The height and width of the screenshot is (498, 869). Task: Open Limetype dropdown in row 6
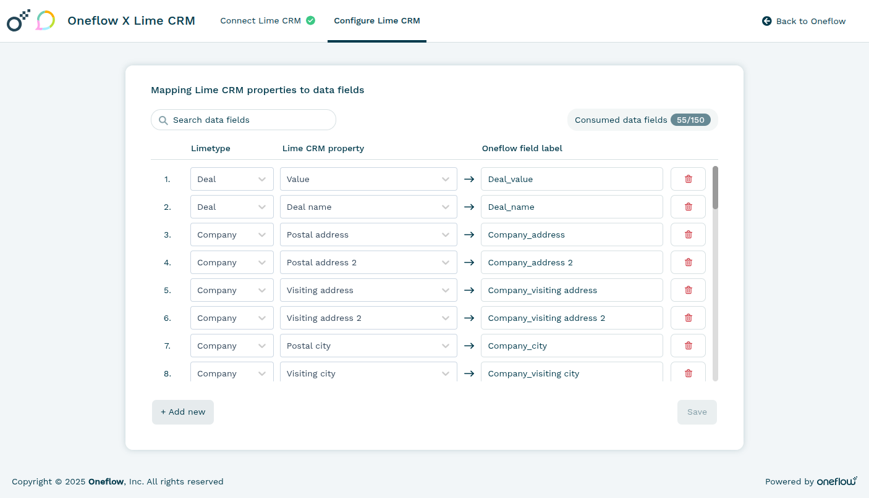pos(232,318)
